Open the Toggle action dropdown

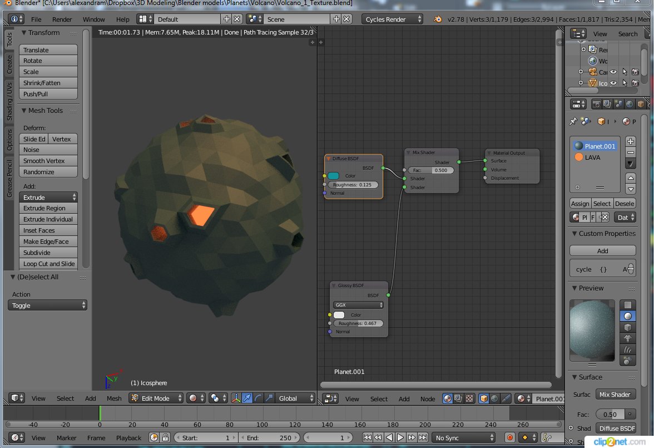(x=48, y=305)
